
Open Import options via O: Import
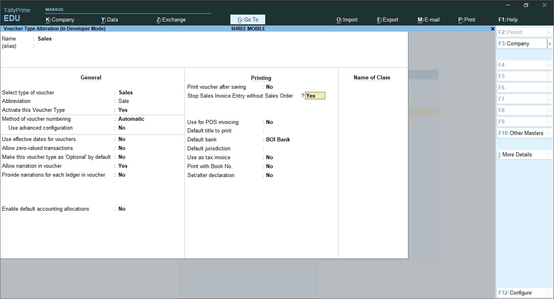(x=347, y=19)
